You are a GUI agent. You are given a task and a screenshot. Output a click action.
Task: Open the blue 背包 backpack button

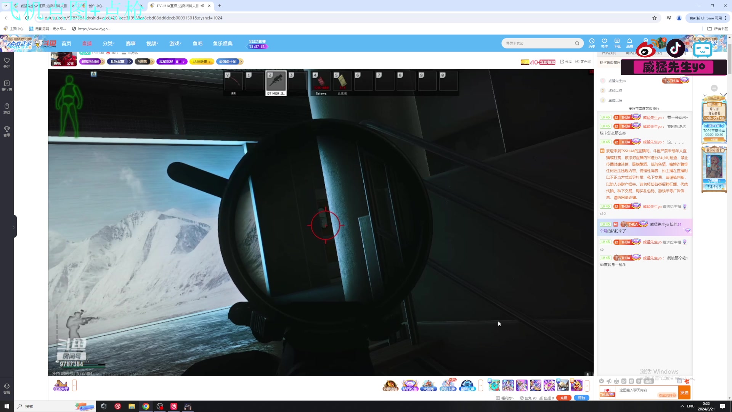pos(581,398)
